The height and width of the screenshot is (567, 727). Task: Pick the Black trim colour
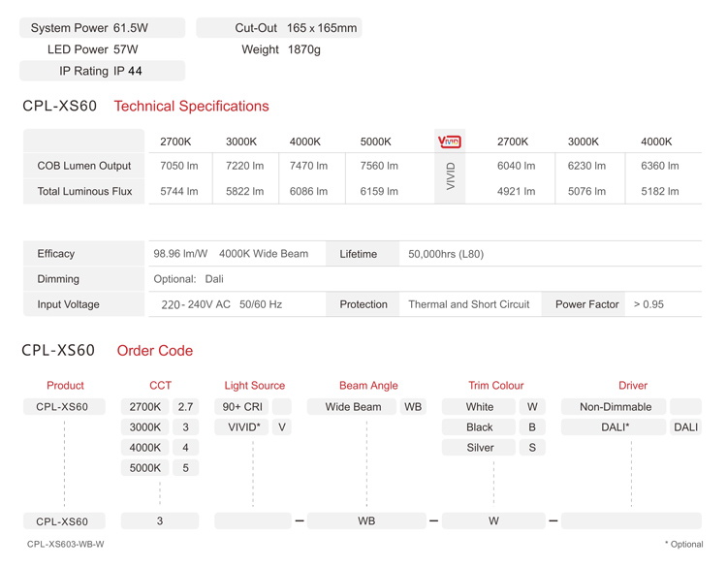click(x=479, y=427)
